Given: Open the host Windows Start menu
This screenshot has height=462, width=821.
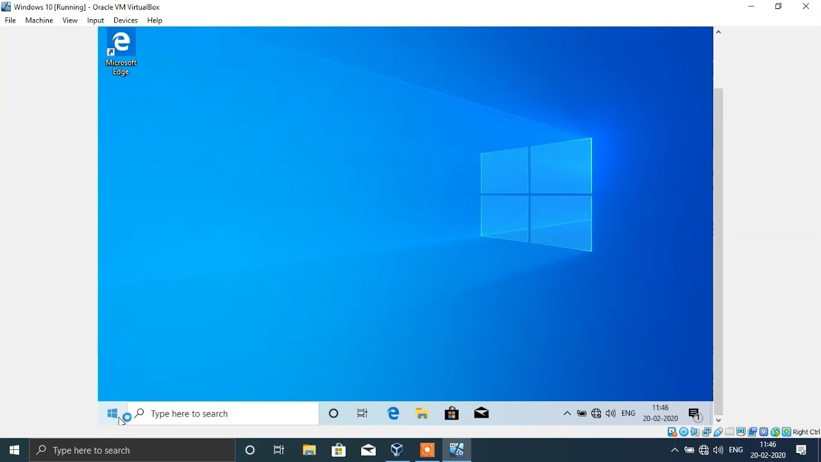Looking at the screenshot, I should (14, 450).
